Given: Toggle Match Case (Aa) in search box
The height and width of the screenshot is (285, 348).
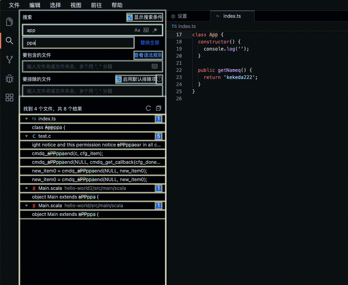Looking at the screenshot, I should [x=137, y=30].
